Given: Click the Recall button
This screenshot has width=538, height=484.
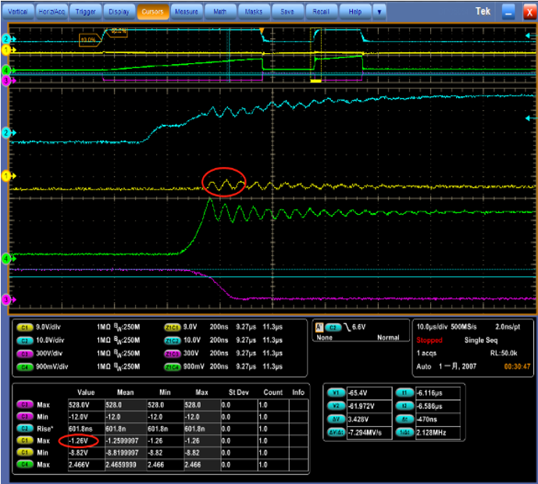Looking at the screenshot, I should (x=321, y=12).
